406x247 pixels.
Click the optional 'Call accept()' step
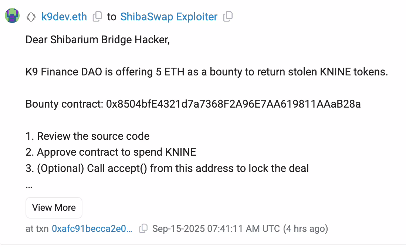click(x=167, y=168)
